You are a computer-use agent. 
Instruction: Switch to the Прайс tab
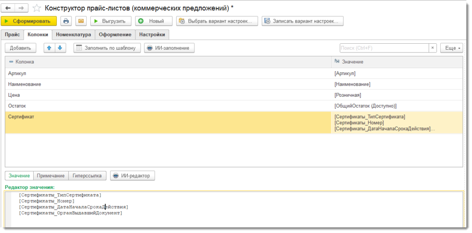[12, 35]
